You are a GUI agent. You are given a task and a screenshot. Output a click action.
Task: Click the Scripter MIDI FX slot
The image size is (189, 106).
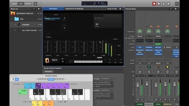point(158,44)
